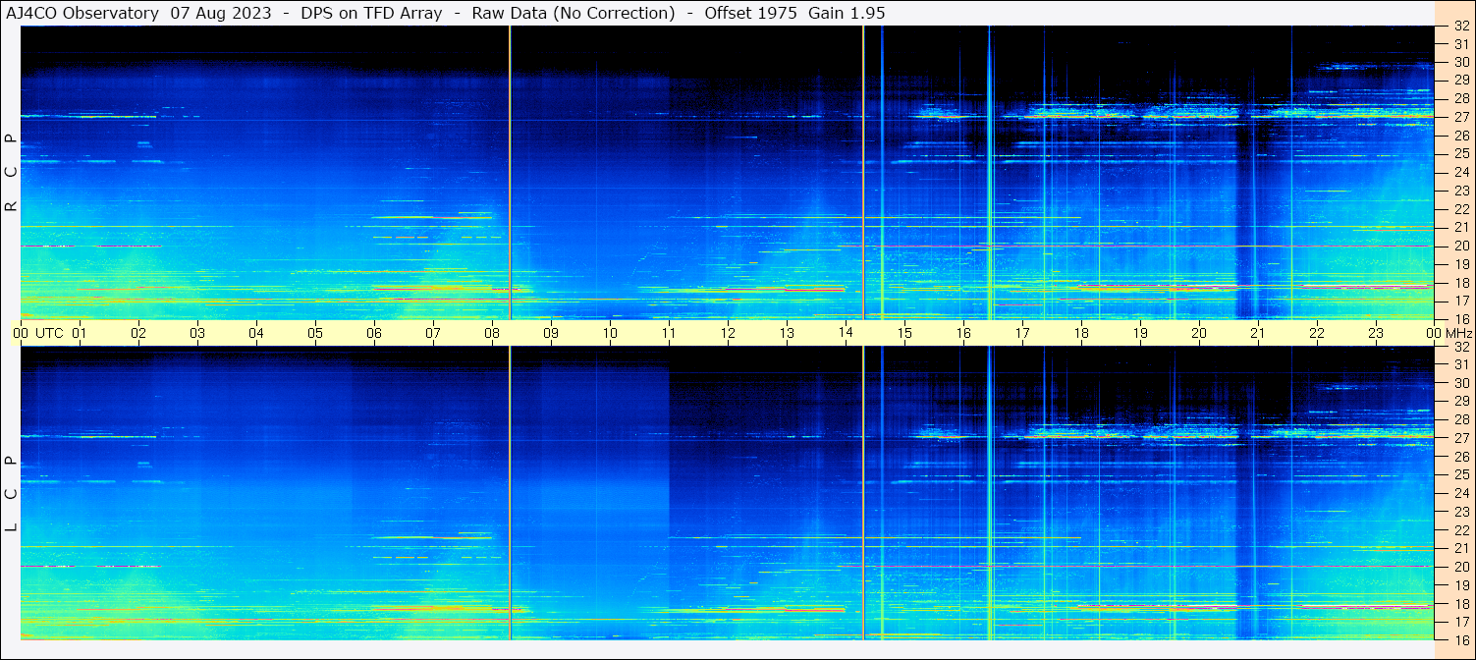Click the "AJ4CO Observatory" title text

82,13
